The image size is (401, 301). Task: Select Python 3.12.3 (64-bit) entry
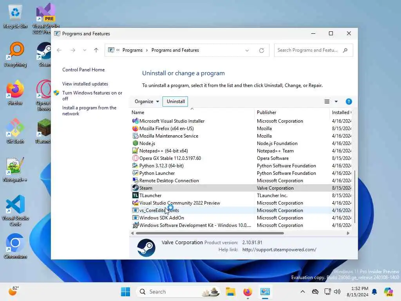pyautogui.click(x=241, y=166)
